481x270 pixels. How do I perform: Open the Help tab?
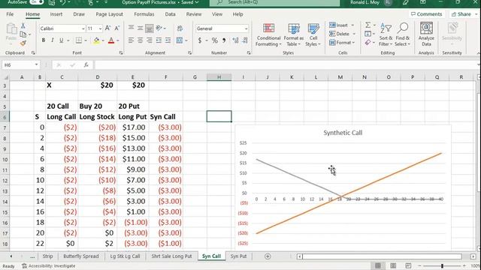(x=237, y=14)
